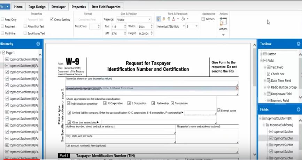Image resolution: width=302 pixels, height=160 pixels.
Task: Click the large Actions icon
Action: coord(223,21)
